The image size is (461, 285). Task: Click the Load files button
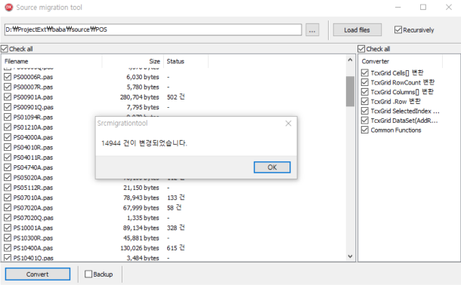(357, 30)
